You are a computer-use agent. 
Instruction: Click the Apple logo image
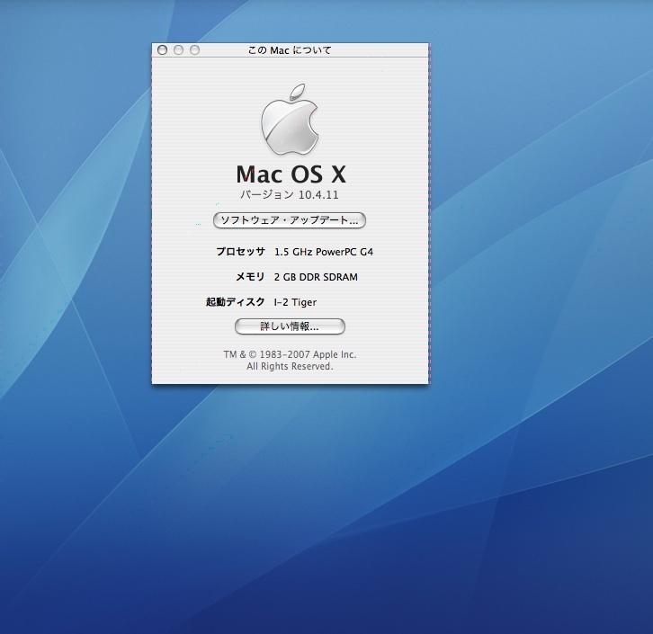click(290, 121)
